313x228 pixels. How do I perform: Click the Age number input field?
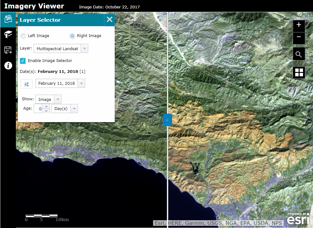click(38, 108)
